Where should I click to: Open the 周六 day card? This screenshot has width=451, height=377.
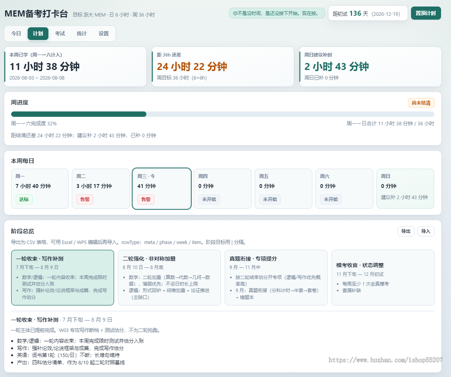(x=344, y=188)
